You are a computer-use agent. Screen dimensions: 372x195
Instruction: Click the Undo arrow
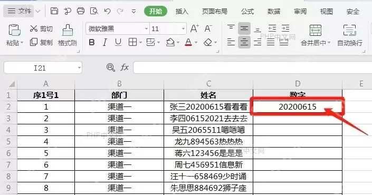[x=107, y=11]
